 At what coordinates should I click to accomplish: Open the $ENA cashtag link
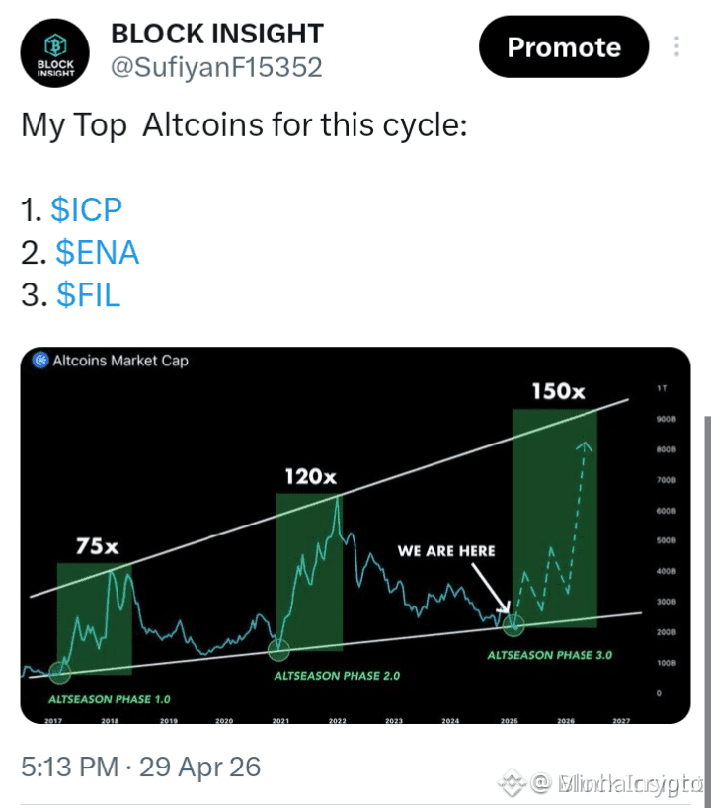(x=98, y=253)
